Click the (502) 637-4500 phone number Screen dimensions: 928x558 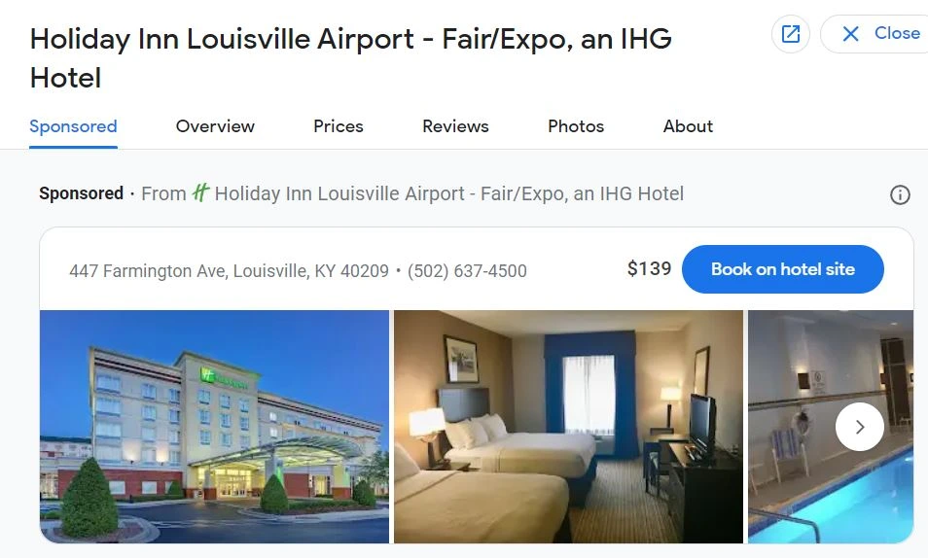coord(467,271)
